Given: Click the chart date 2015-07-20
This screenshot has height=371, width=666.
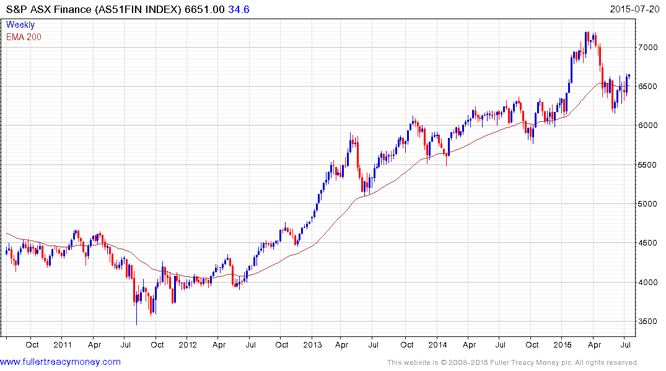Looking at the screenshot, I should (634, 9).
